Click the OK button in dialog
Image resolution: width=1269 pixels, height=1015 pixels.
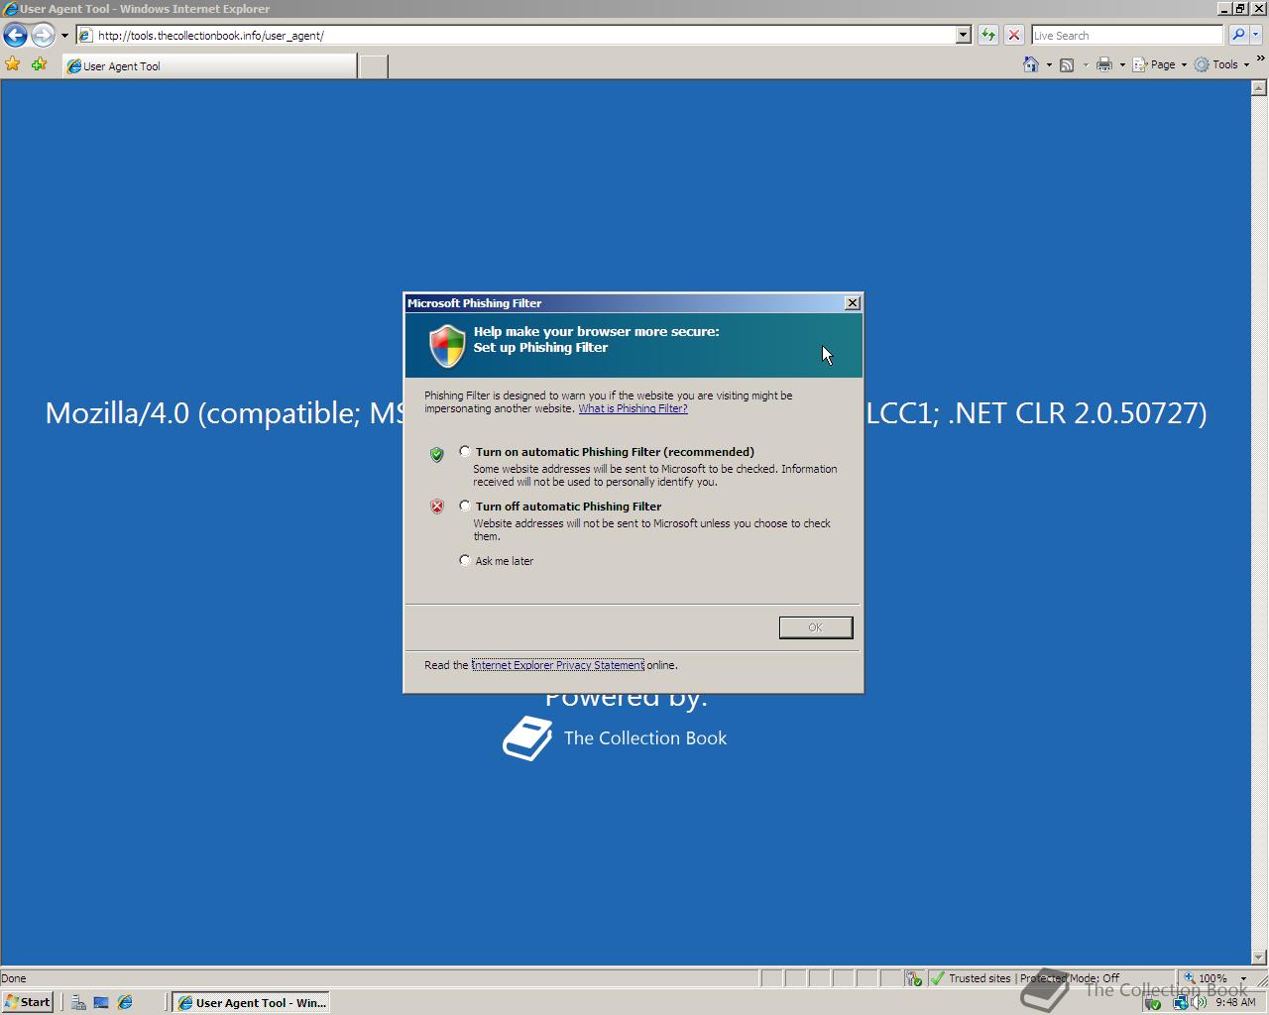point(816,627)
